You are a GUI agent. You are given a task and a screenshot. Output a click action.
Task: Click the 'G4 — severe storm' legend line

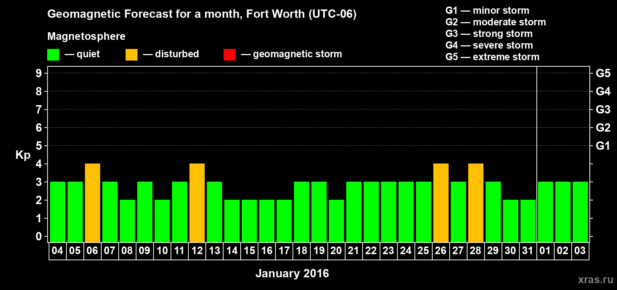[489, 45]
